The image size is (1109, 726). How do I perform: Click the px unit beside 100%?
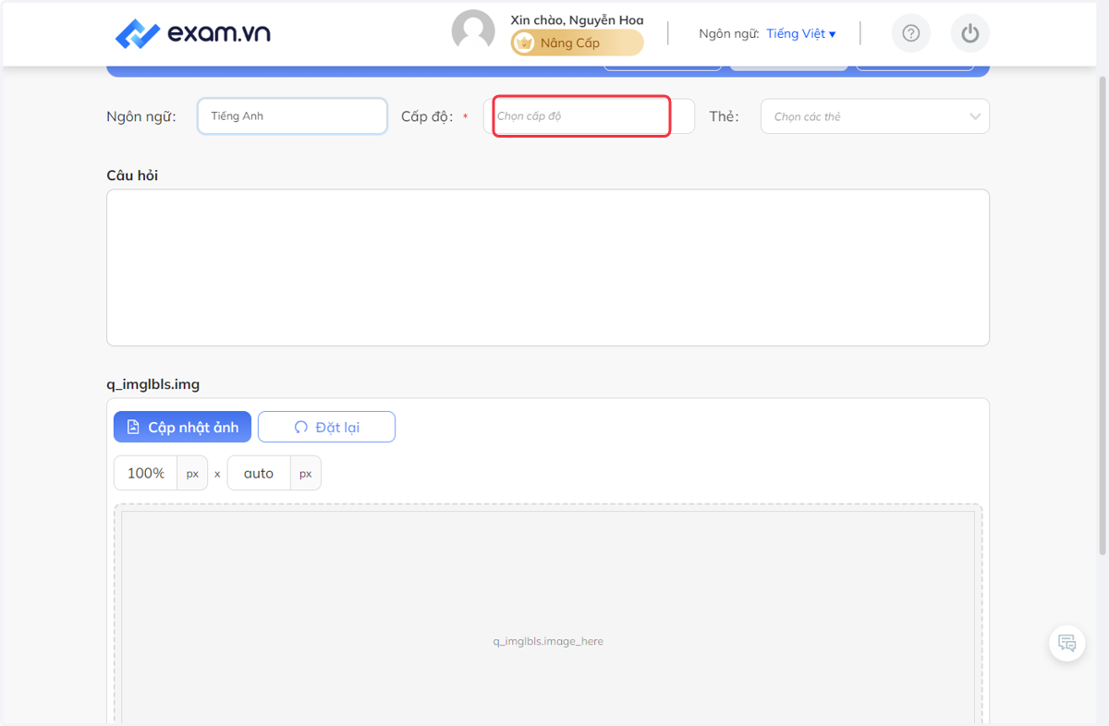click(192, 473)
